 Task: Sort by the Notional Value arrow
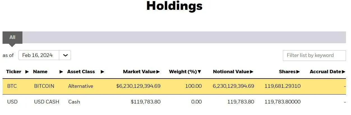point(252,72)
